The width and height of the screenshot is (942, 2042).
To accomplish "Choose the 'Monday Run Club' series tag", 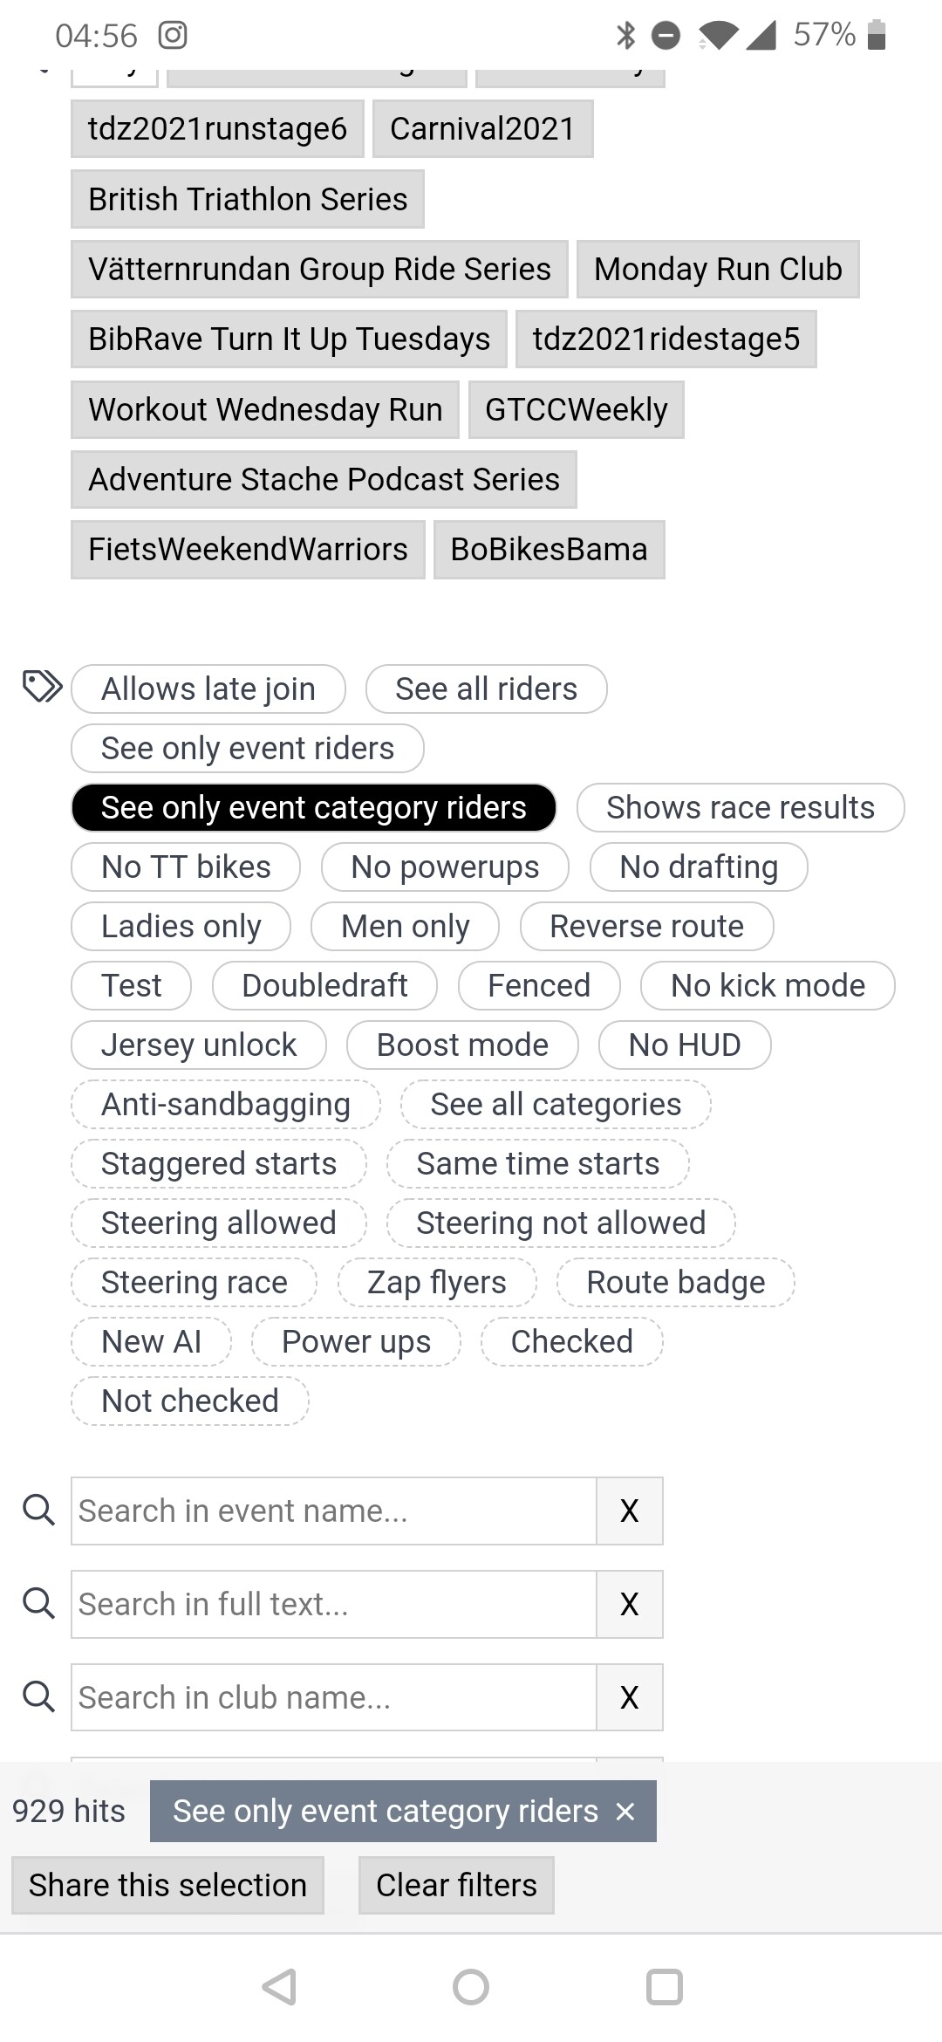I will click(717, 269).
